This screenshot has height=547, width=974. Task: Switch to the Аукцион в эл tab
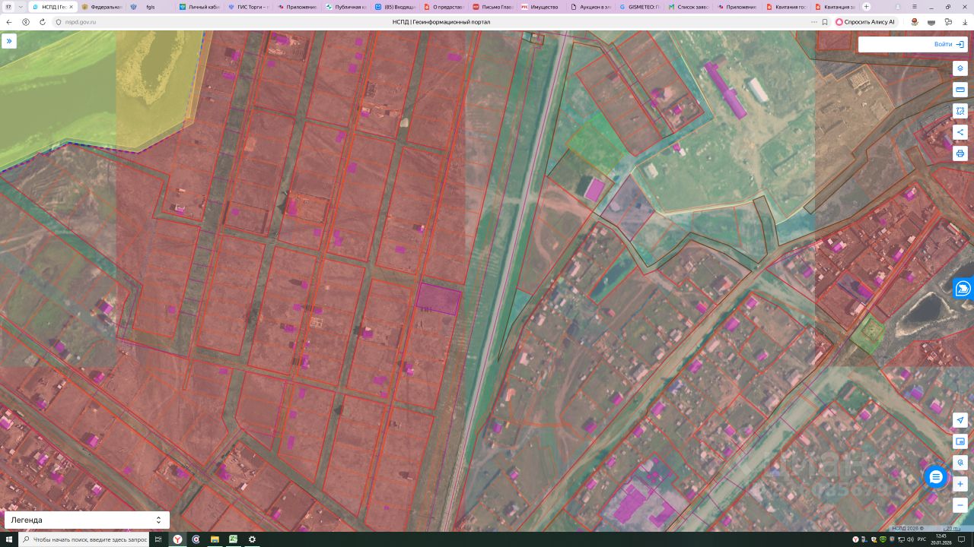pyautogui.click(x=591, y=7)
